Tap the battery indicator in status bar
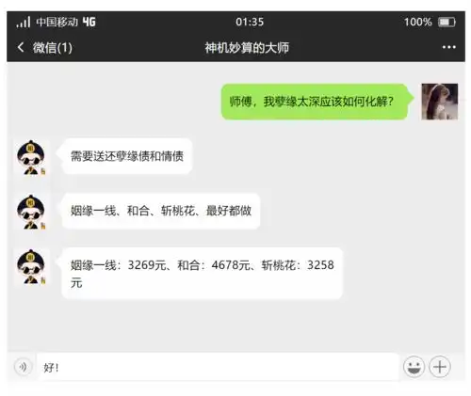471x396 pixels. pos(447,22)
